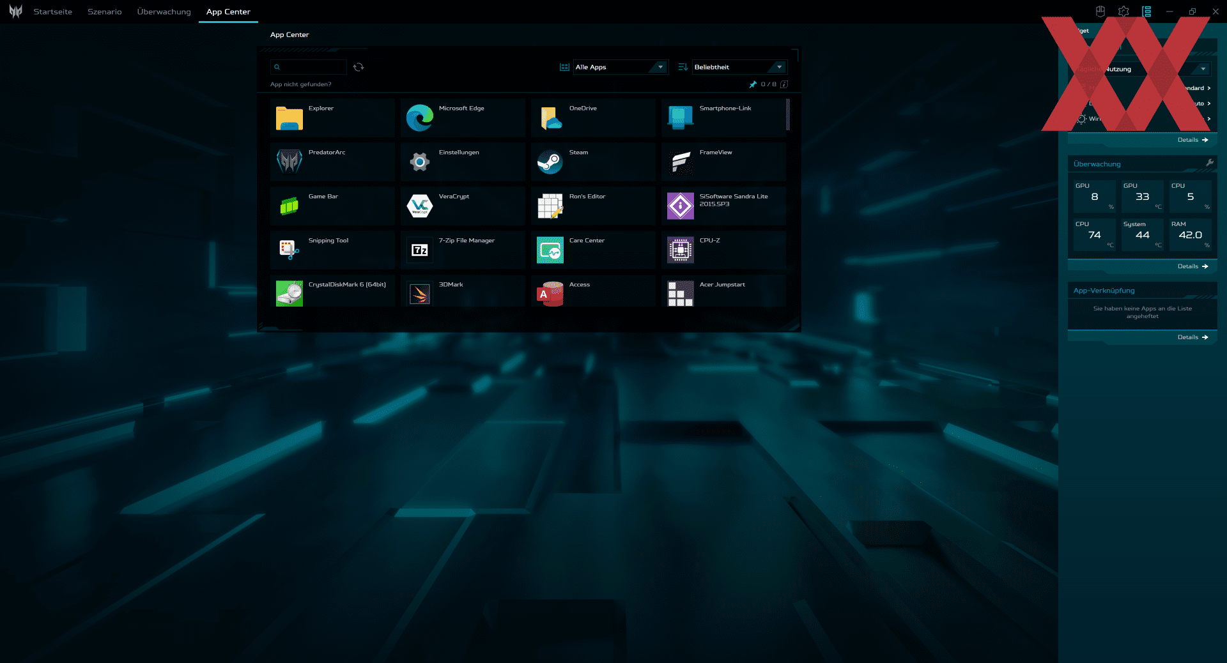
Task: Switch to the Startseite tab
Action: coord(53,12)
